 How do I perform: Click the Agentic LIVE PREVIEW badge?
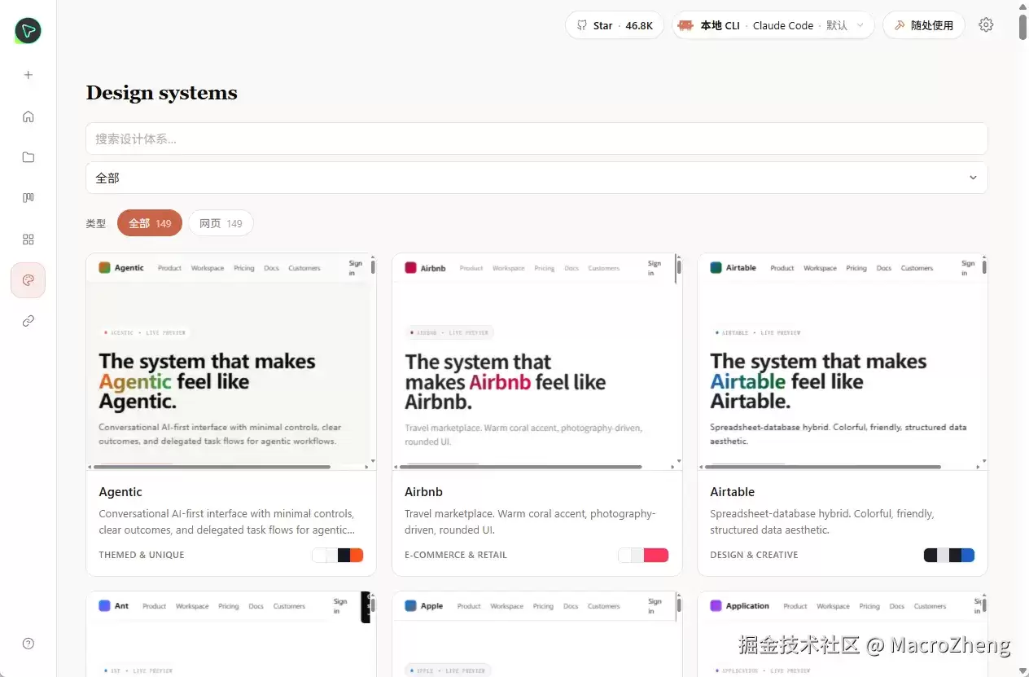click(144, 332)
